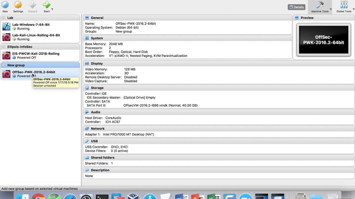The width and height of the screenshot is (355, 199).
Task: Open System Preferences from the Dock
Action: click(86, 197)
